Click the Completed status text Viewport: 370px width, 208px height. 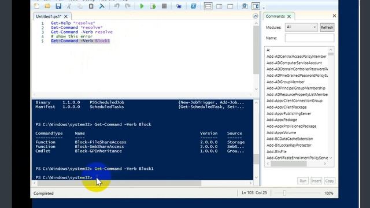(x=43, y=194)
